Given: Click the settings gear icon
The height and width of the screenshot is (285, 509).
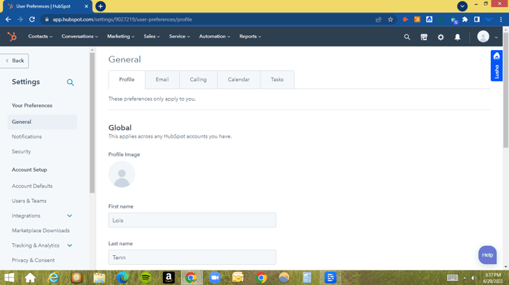Looking at the screenshot, I should tap(441, 37).
